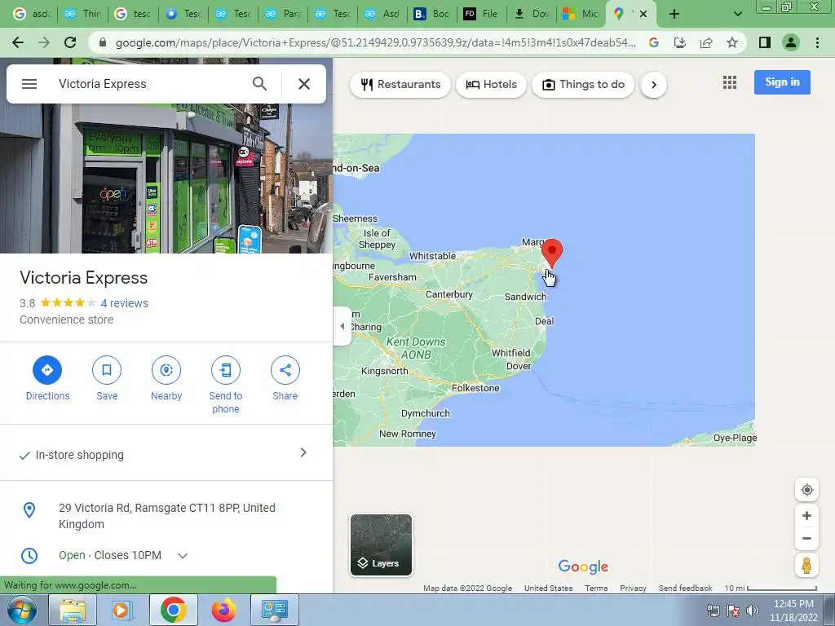This screenshot has width=835, height=626.
Task: Bookmark this page with the star
Action: click(x=732, y=42)
